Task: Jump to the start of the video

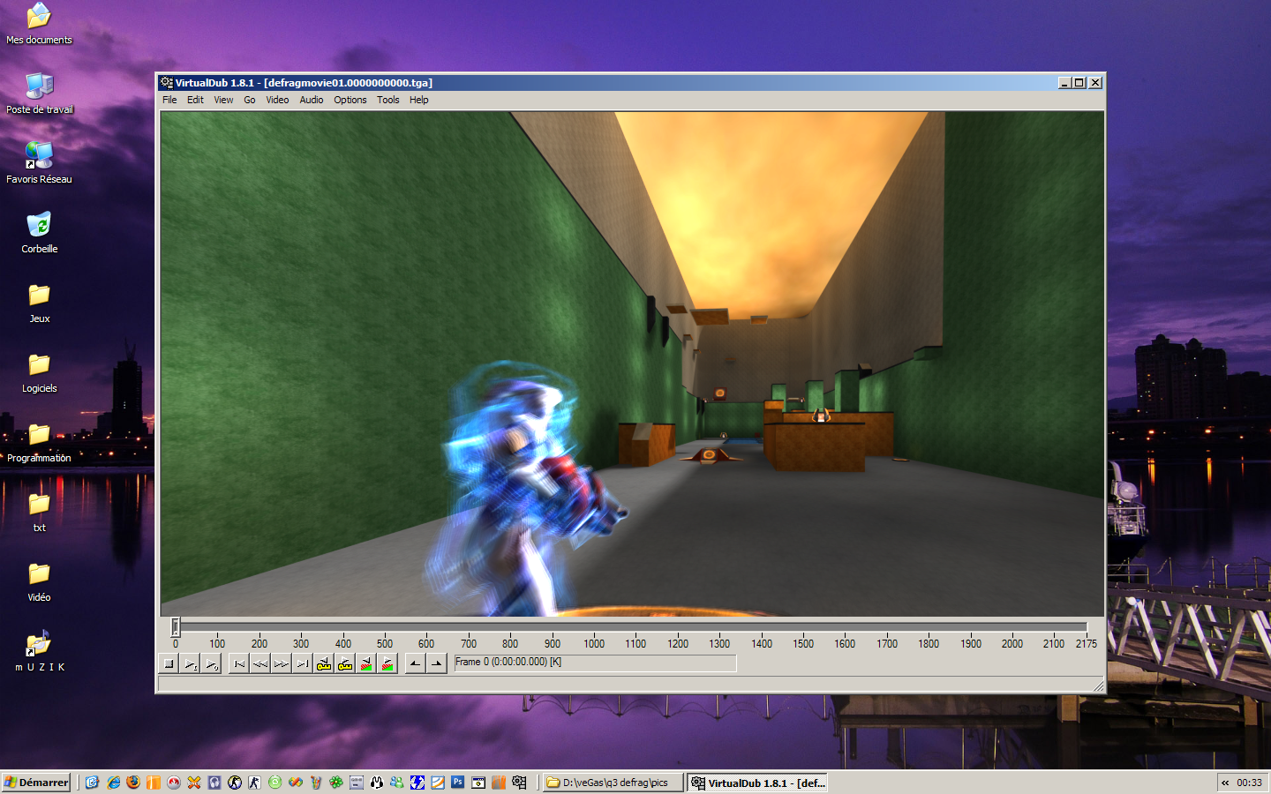Action: [x=238, y=663]
